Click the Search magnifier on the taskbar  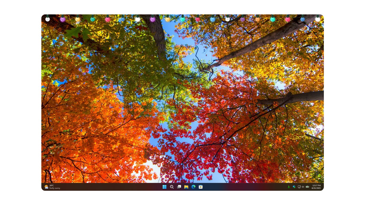point(172,187)
